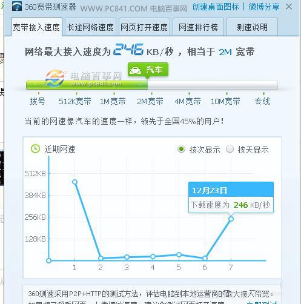Open the 测速说明 tab
The width and height of the screenshot is (301, 304).
252,27
